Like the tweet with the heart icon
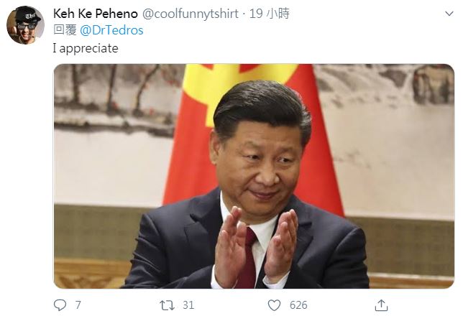The image size is (463, 316). tap(274, 305)
